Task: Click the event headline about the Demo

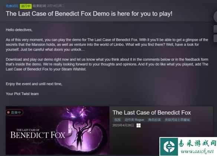Action: pyautogui.click(x=89, y=14)
